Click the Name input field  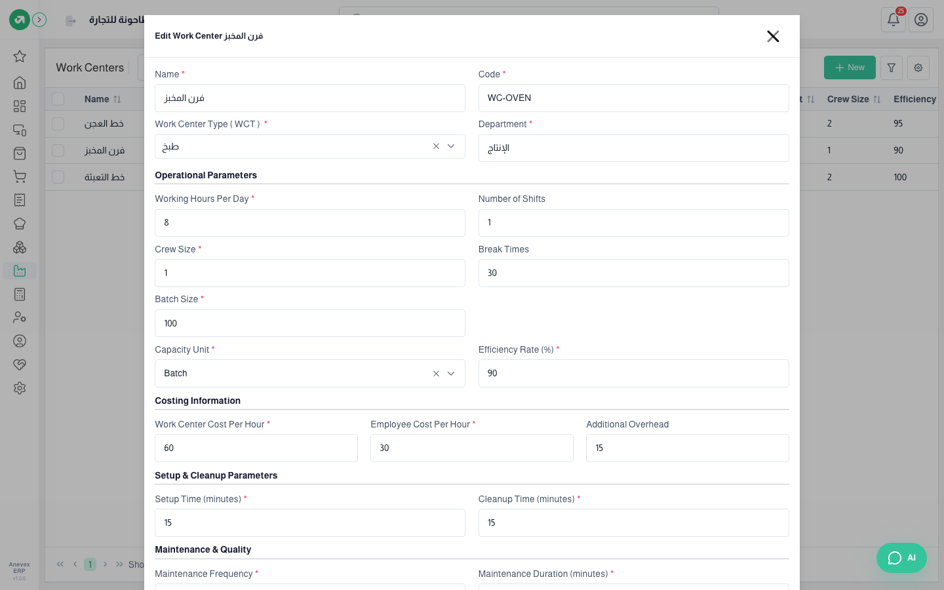310,98
